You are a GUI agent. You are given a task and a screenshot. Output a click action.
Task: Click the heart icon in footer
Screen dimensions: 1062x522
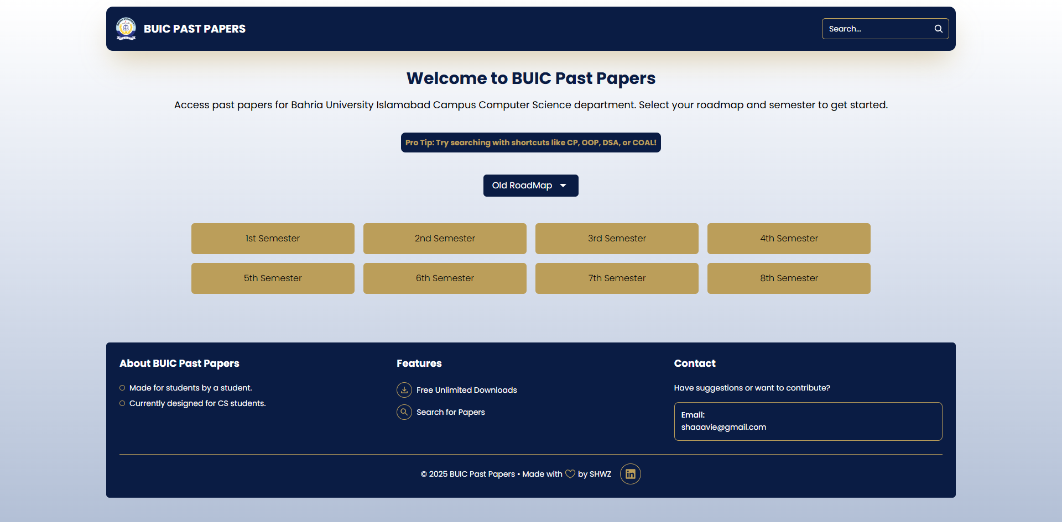tap(570, 474)
